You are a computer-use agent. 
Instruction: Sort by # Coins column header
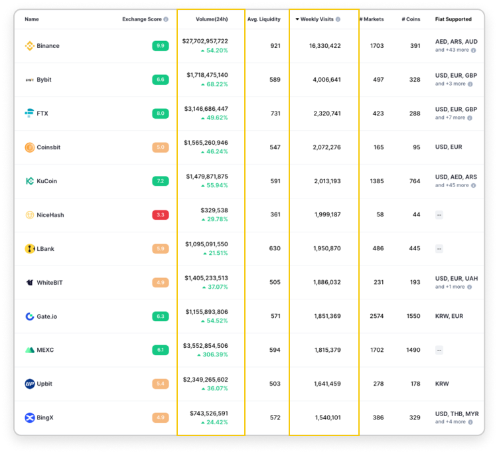411,19
